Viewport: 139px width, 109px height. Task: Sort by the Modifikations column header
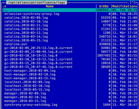(125, 6)
